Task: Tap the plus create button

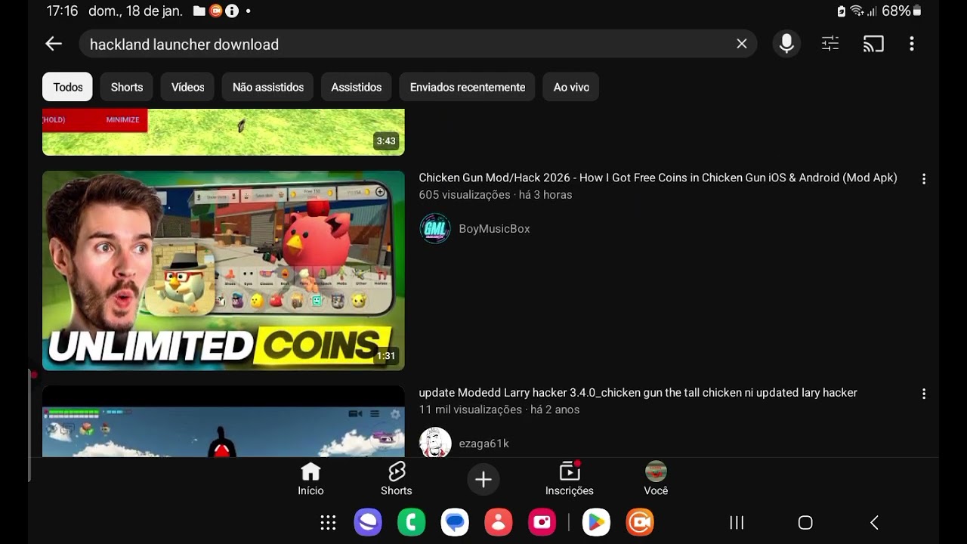Action: pos(483,479)
